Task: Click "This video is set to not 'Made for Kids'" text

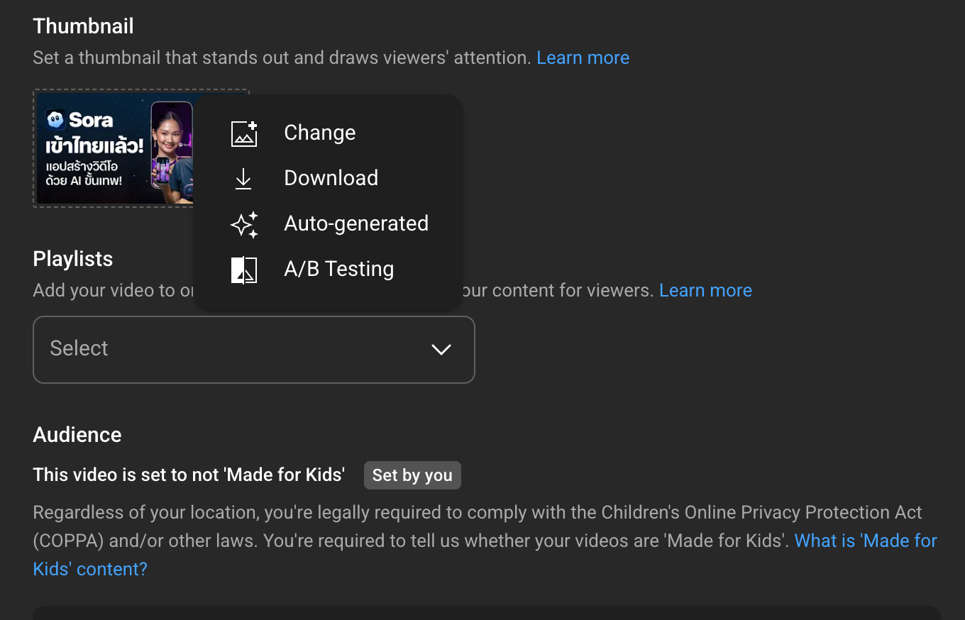Action: pyautogui.click(x=189, y=475)
